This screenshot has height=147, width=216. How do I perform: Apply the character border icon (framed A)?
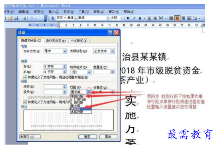[x=149, y=18]
